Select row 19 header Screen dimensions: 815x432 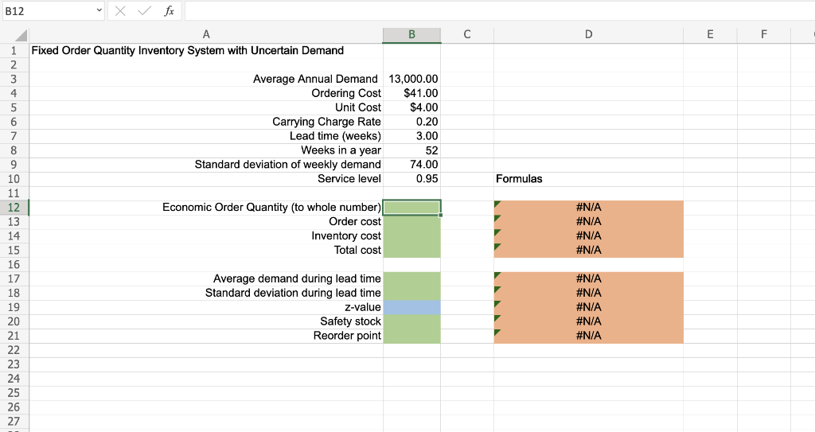14,307
